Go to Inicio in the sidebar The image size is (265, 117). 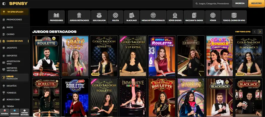[x=14, y=27]
